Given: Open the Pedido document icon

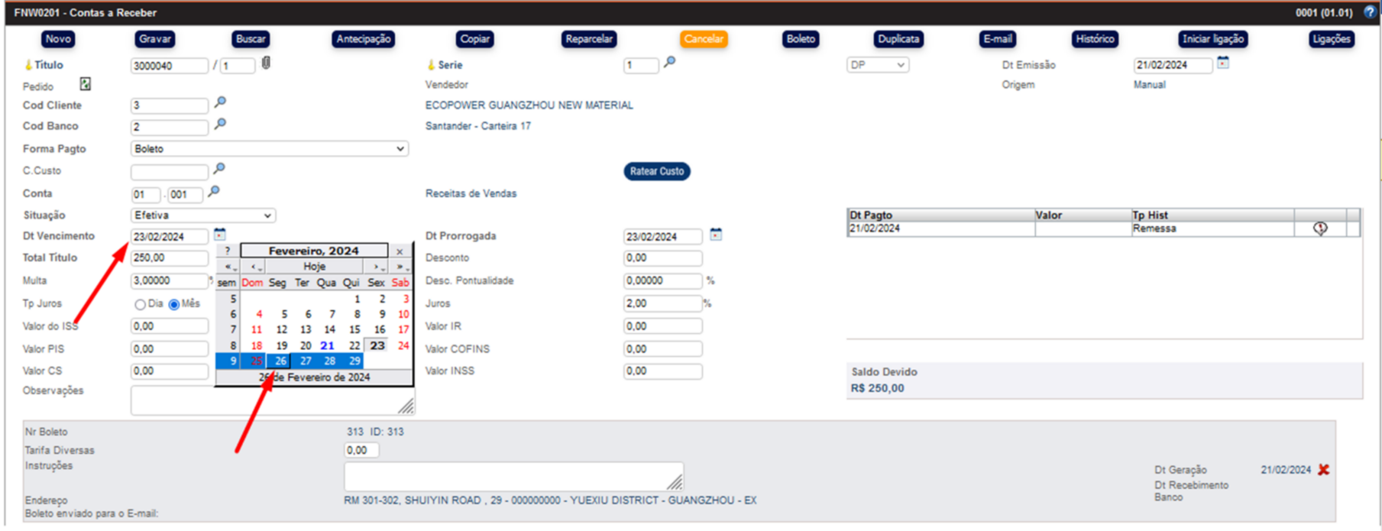Looking at the screenshot, I should [x=86, y=84].
